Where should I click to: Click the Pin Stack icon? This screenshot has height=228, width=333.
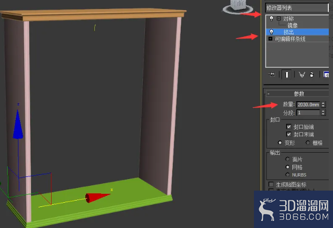coord(271,75)
